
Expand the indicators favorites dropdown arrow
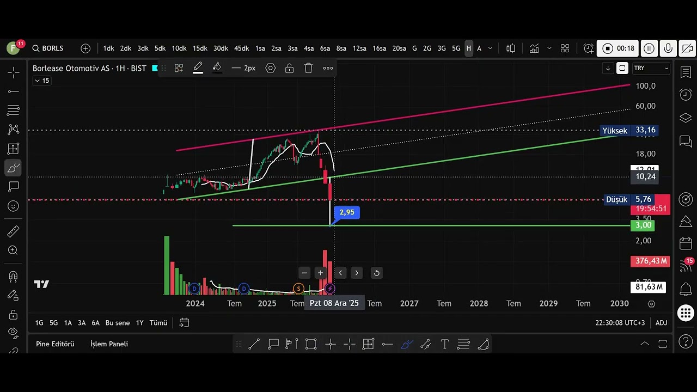(549, 48)
